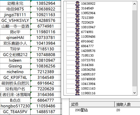Select the 200星钻 prize row
Screen dimensions: 140x115
pos(105,110)
